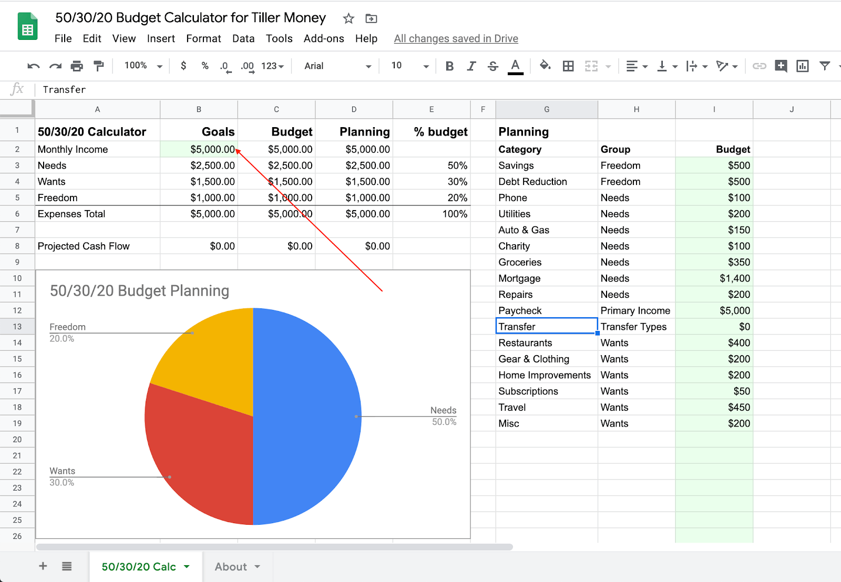Increase decimal places button
Viewport: 841px width, 582px height.
coord(248,67)
